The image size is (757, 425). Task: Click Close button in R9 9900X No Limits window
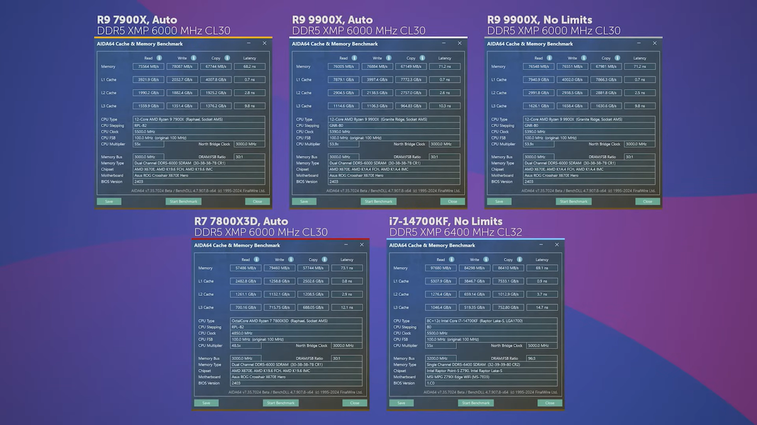coord(648,201)
